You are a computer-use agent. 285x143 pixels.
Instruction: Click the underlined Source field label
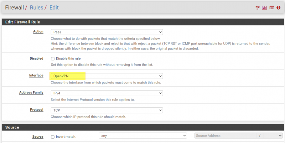[38, 137]
